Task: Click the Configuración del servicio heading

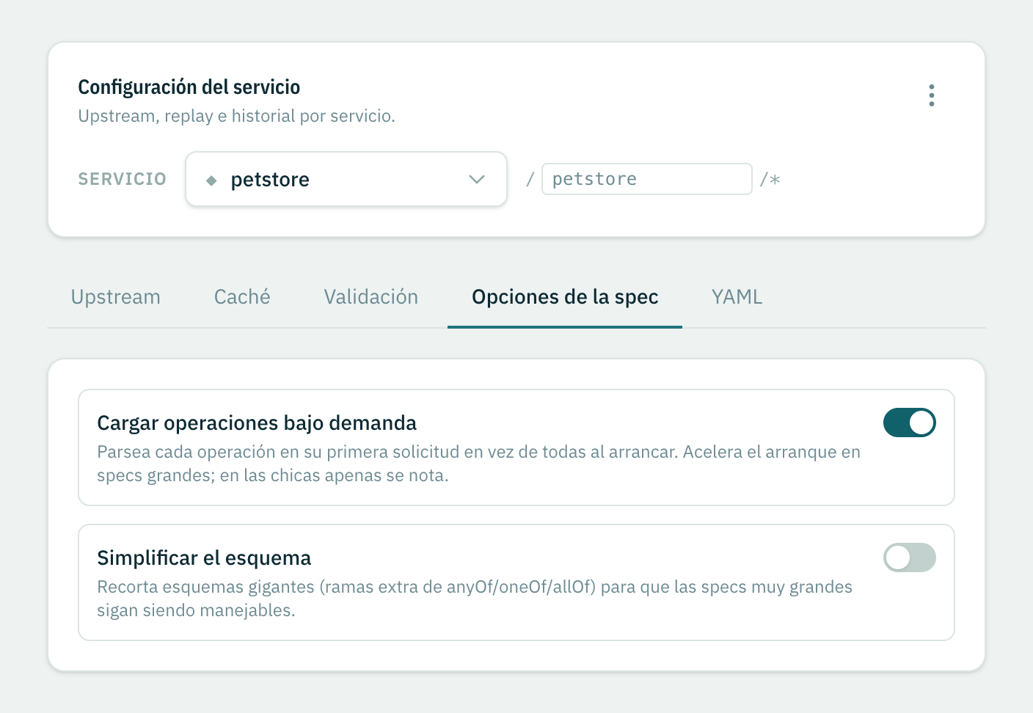Action: tap(189, 87)
